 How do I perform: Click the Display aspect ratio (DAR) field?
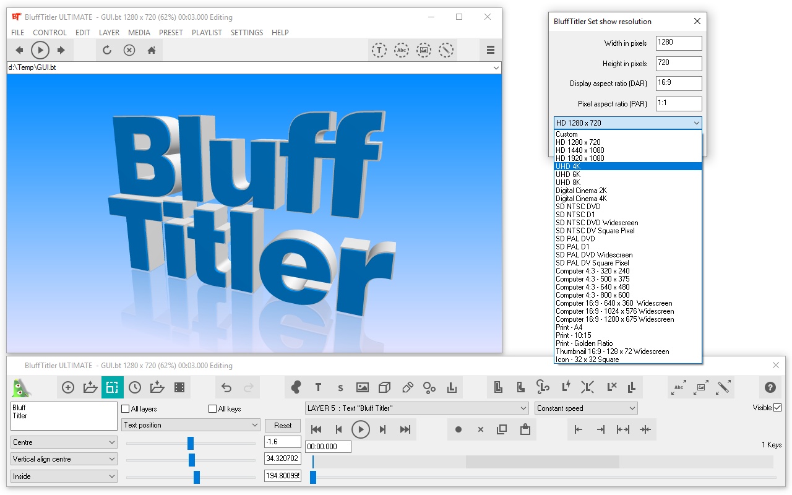(x=678, y=84)
